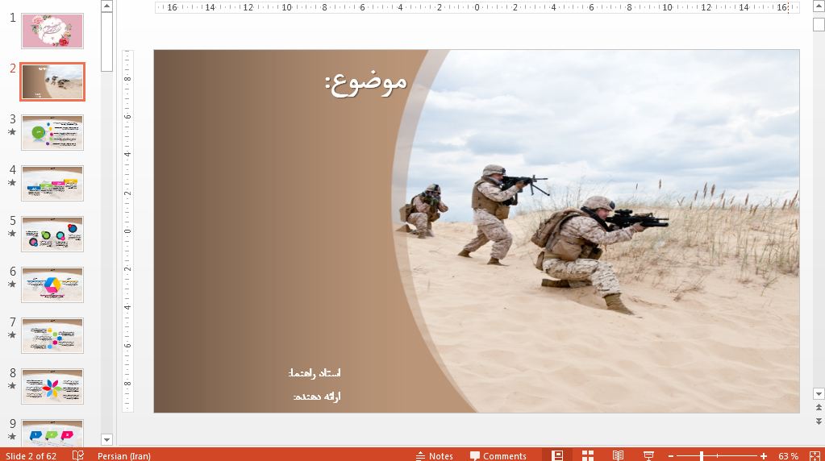Select slide 1 thumbnail with floral design
The height and width of the screenshot is (461, 825).
point(52,31)
